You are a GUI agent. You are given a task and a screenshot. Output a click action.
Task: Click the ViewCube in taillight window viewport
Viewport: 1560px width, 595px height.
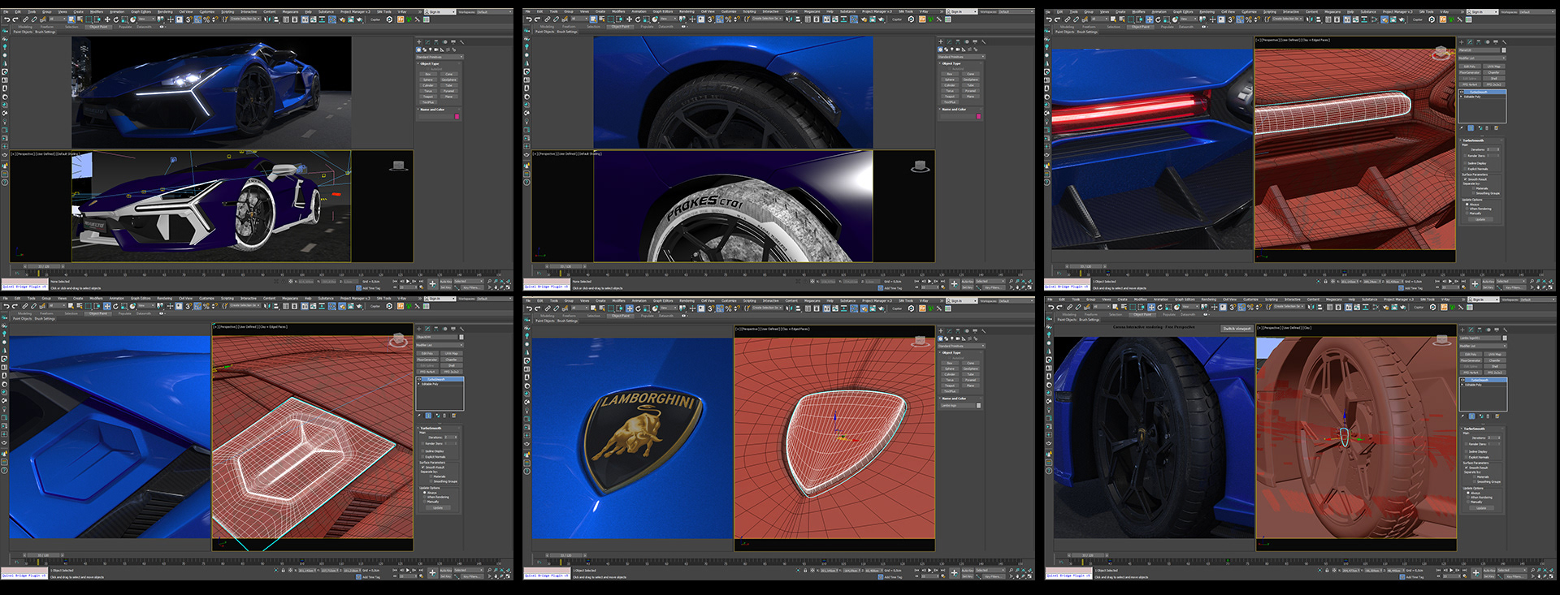1441,53
